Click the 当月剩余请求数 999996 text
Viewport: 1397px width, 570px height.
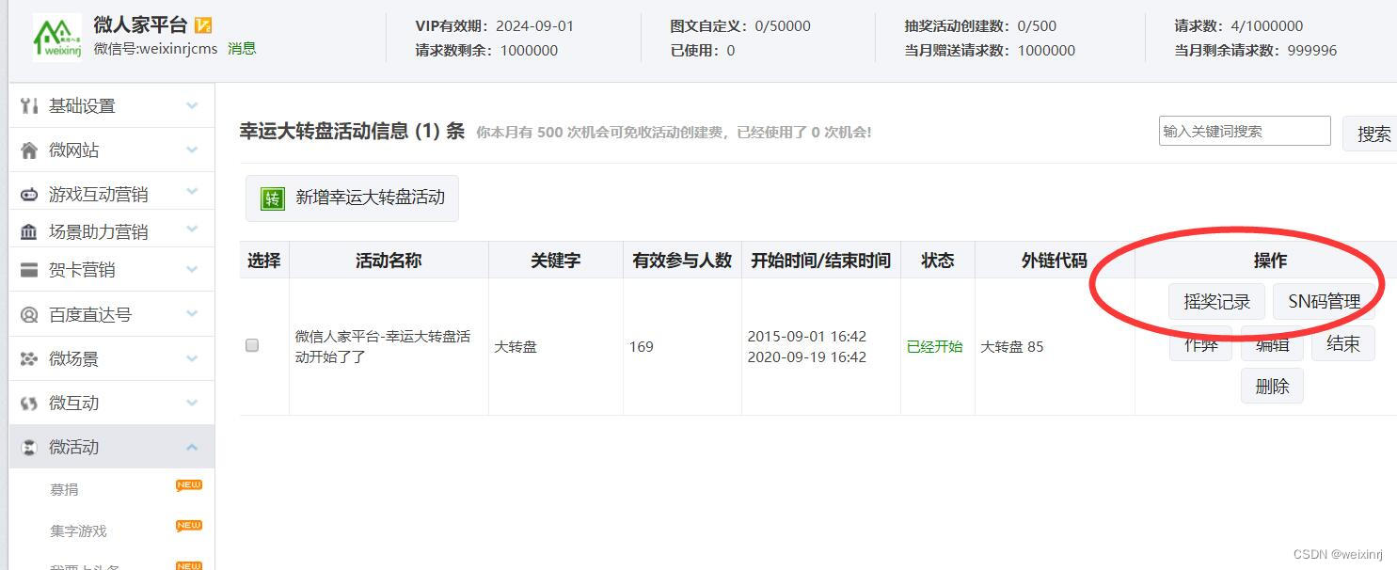click(1256, 50)
